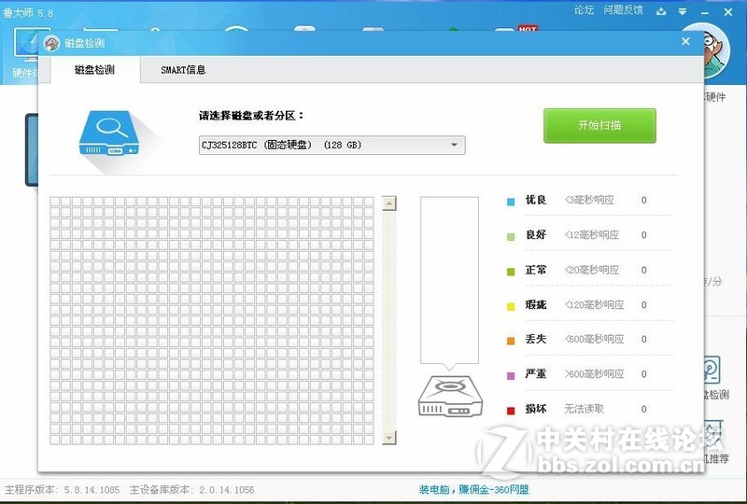This screenshot has height=504, width=747.
Task: Open the main menu dropdown icon
Action: coord(683,11)
